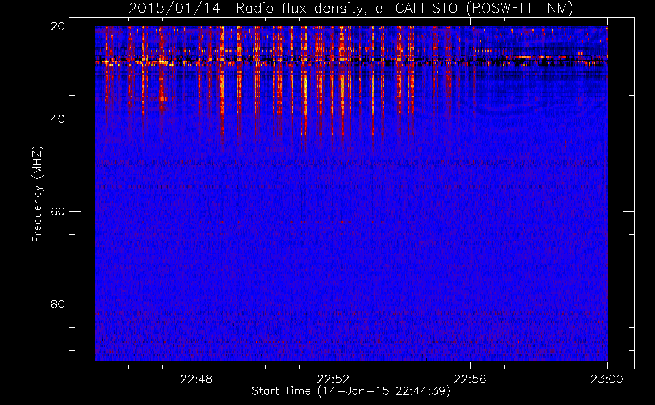The image size is (655, 405).
Task: Click the '(ROSWELL-NM)' station name in the title
Action: click(520, 9)
